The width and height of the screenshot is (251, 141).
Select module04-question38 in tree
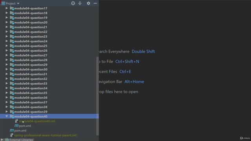click(x=31, y=107)
